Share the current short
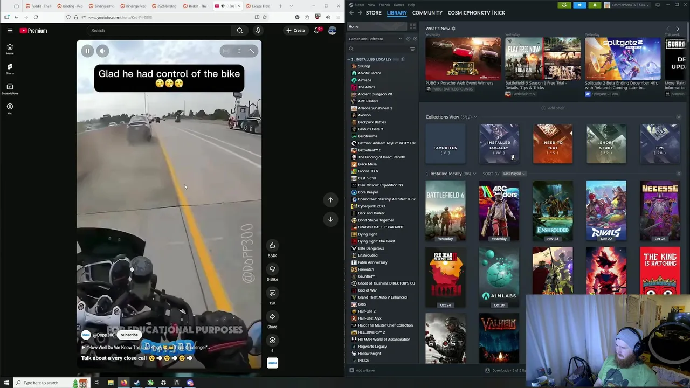 (272, 317)
